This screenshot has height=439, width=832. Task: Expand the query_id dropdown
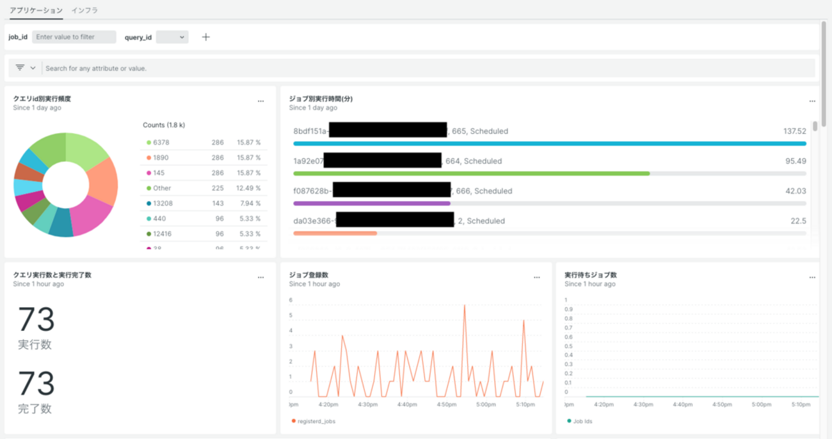(172, 37)
